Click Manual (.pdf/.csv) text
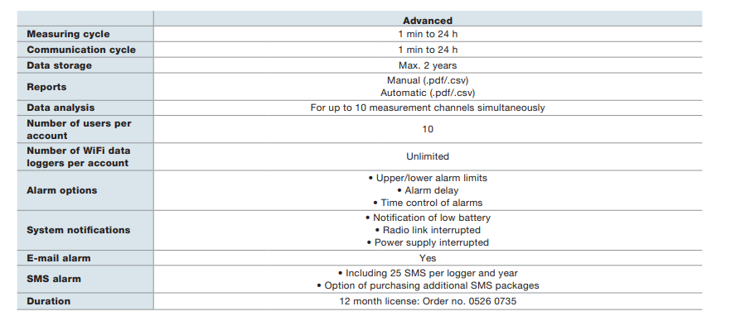This screenshot has width=731, height=316. click(x=428, y=80)
